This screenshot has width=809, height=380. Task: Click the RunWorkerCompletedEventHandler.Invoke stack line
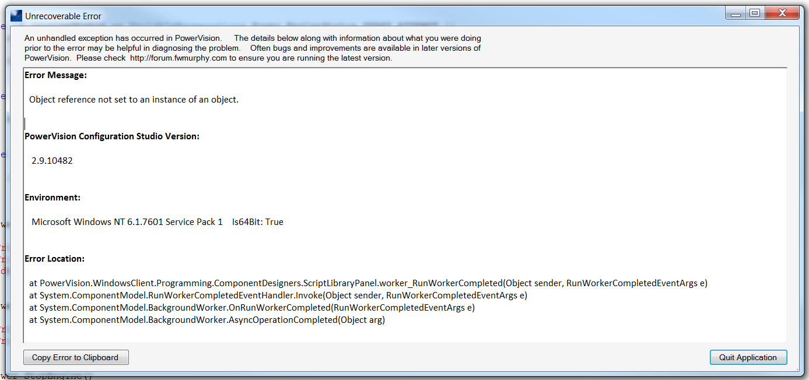click(x=278, y=295)
